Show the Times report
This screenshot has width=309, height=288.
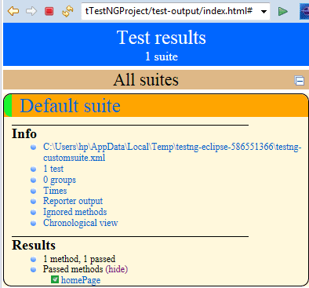[55, 191]
